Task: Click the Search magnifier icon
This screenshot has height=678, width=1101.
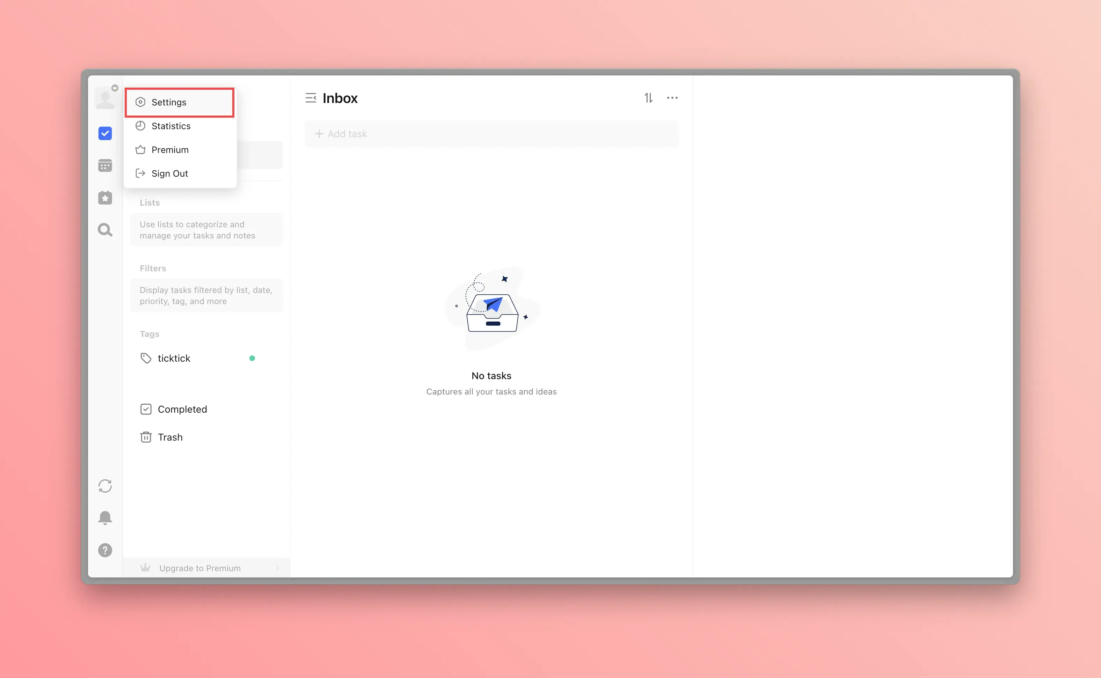Action: coord(105,230)
